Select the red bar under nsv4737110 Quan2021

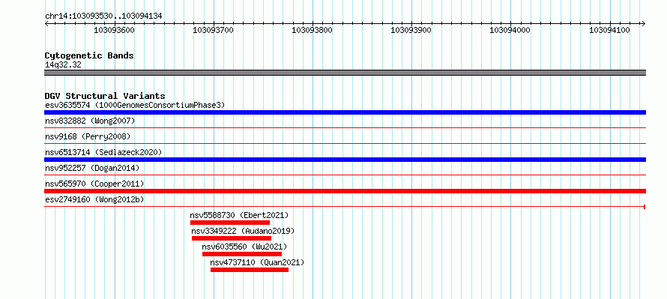(x=250, y=270)
